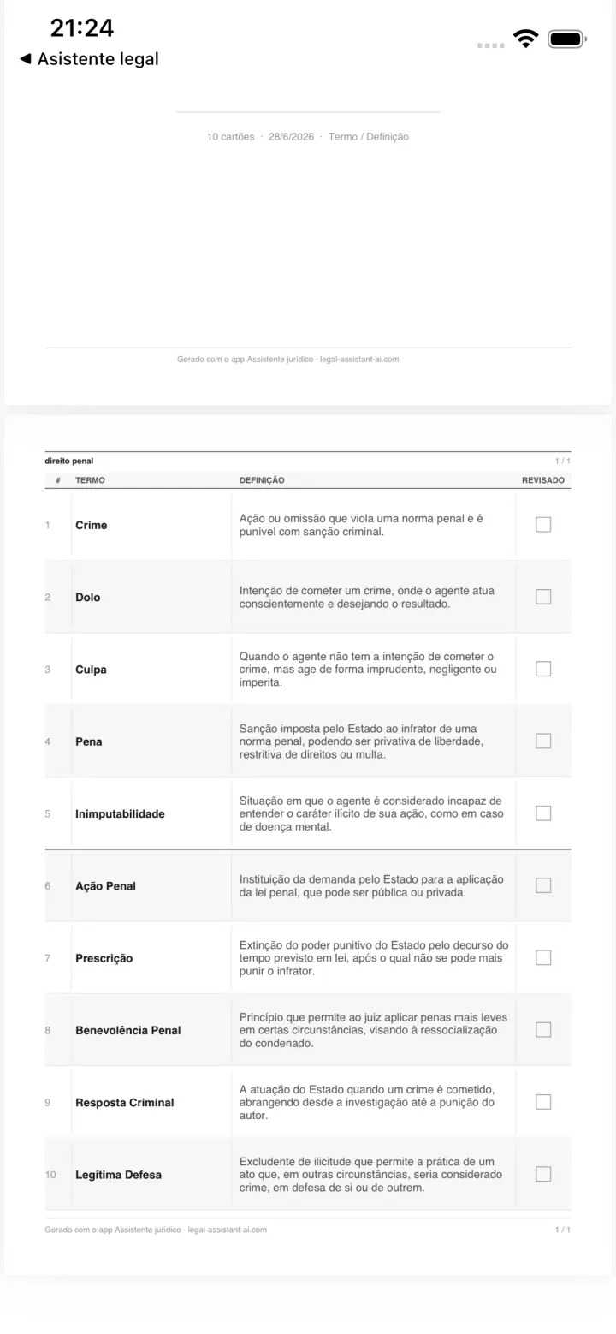
Task: Check the Pena revisado checkbox
Action: click(543, 741)
